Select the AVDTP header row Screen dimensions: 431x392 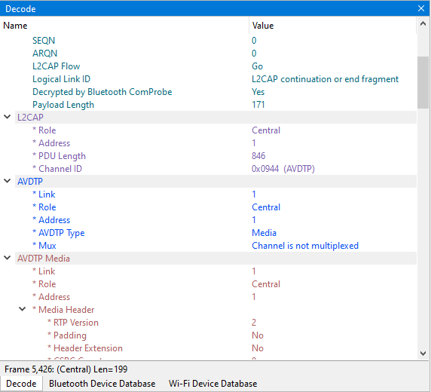(215, 181)
